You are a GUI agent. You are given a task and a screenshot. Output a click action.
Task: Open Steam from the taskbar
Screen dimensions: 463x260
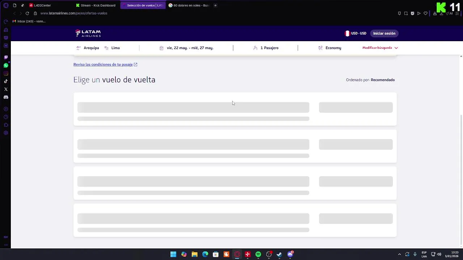click(x=279, y=255)
